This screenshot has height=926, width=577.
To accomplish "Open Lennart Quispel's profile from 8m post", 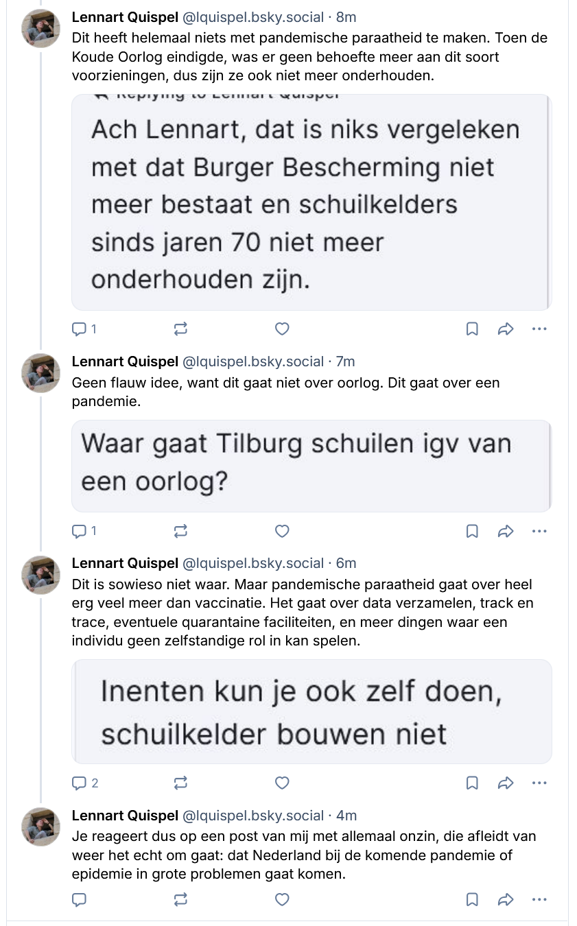I will pos(124,16).
